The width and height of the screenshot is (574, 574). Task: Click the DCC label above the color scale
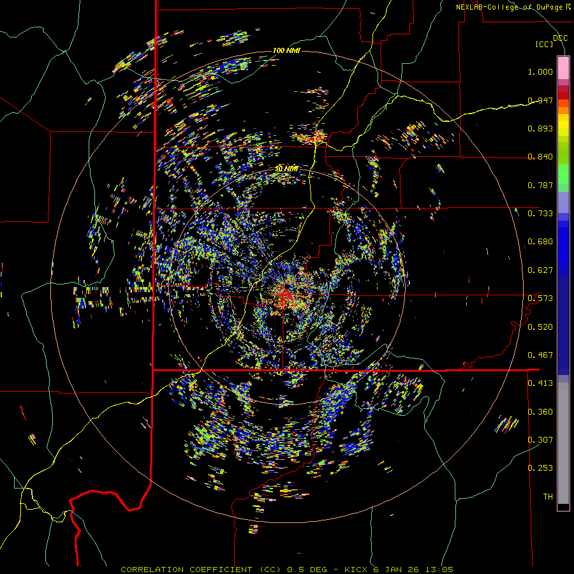[560, 38]
